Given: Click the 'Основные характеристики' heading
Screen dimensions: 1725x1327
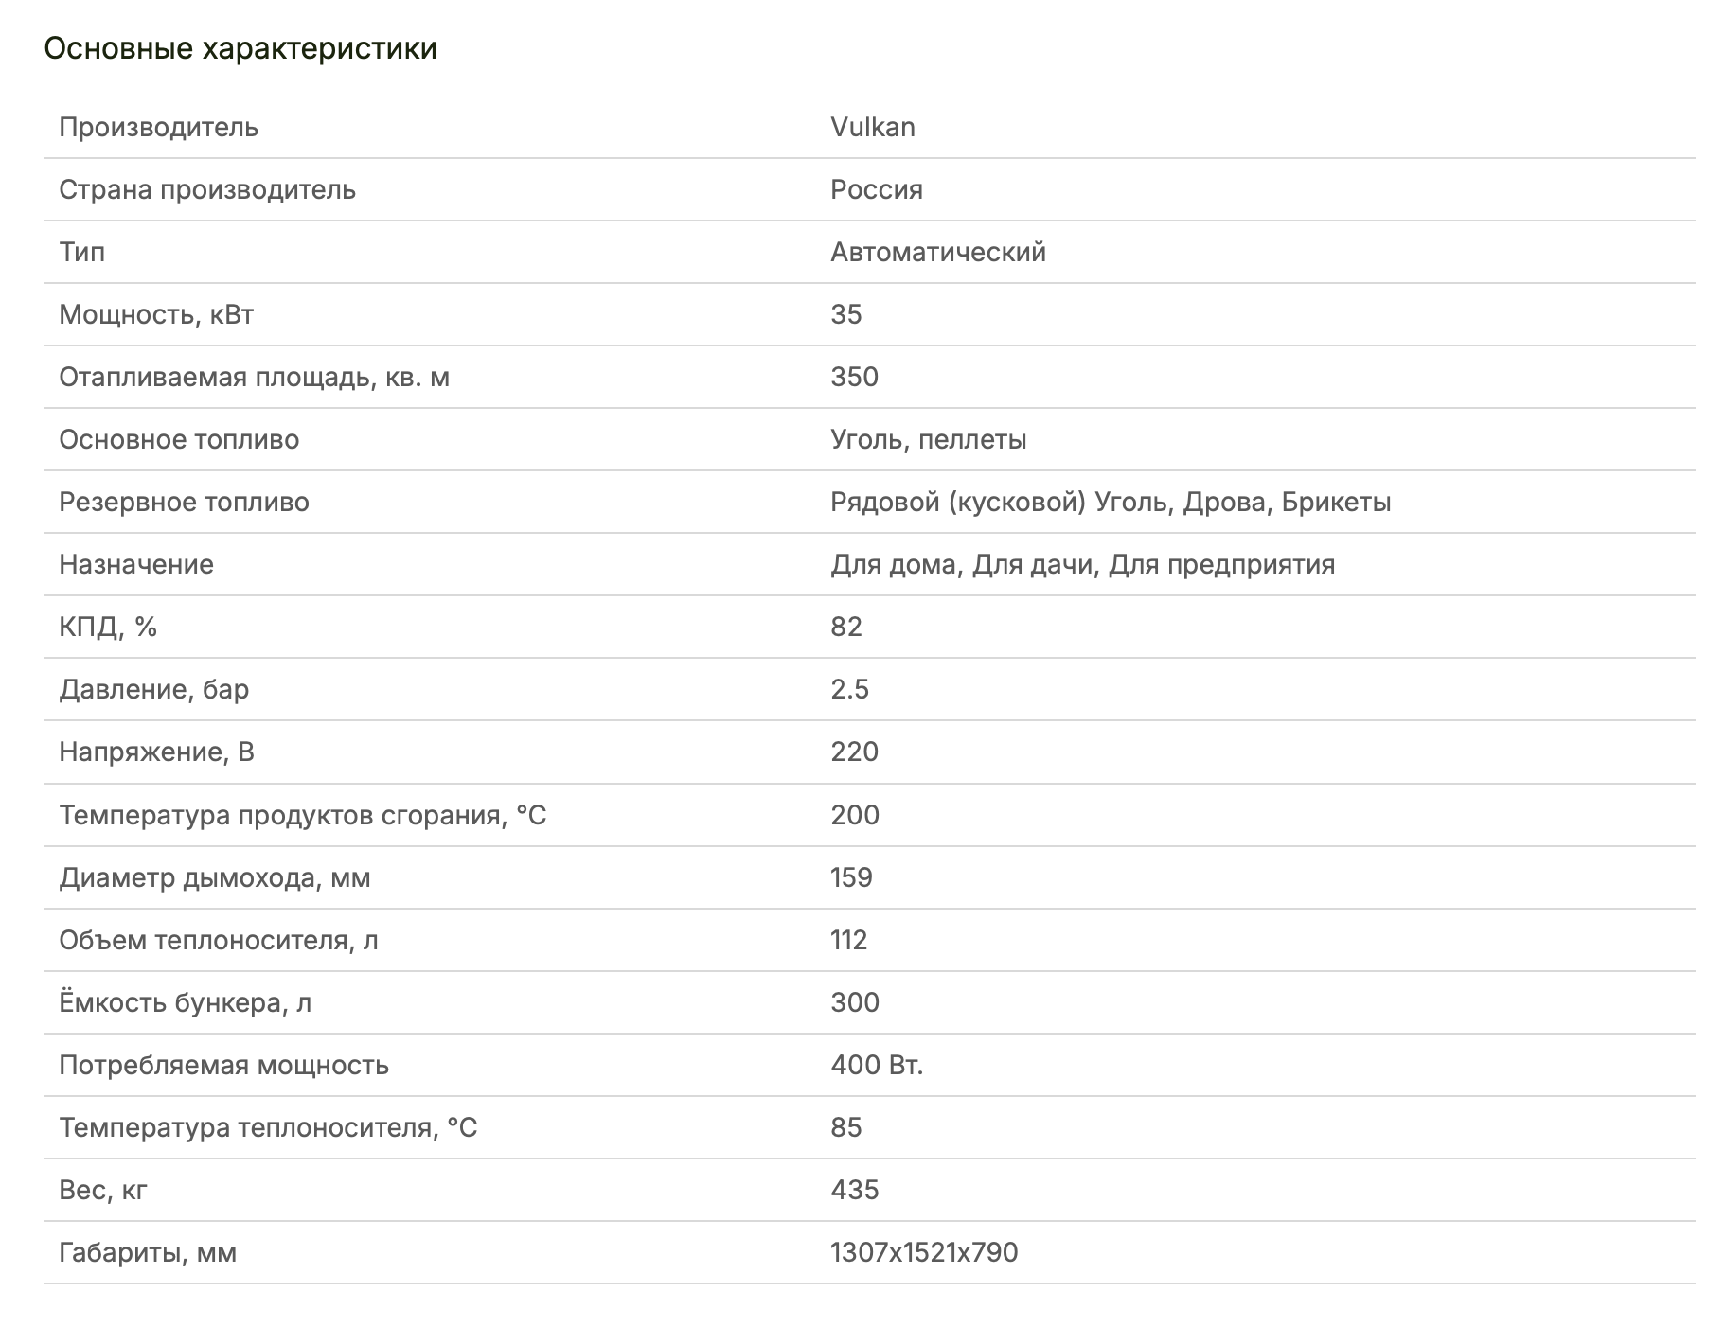Looking at the screenshot, I should (240, 48).
